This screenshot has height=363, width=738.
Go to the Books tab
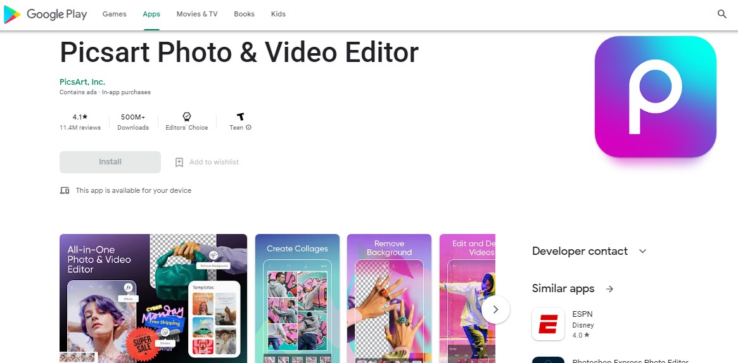pos(245,14)
